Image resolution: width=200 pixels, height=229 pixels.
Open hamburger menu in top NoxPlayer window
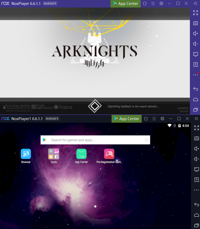pyautogui.click(x=153, y=4)
